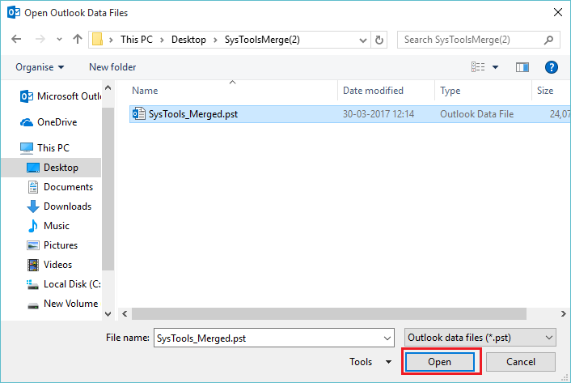Click the Microsoft Outlook sidebar icon
The image size is (571, 383).
(26, 96)
